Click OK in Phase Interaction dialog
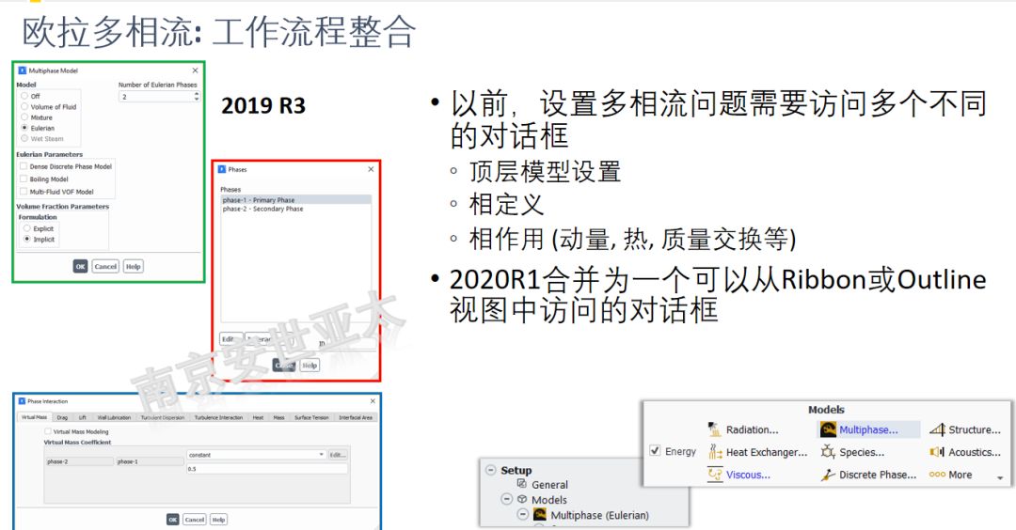 (x=172, y=519)
